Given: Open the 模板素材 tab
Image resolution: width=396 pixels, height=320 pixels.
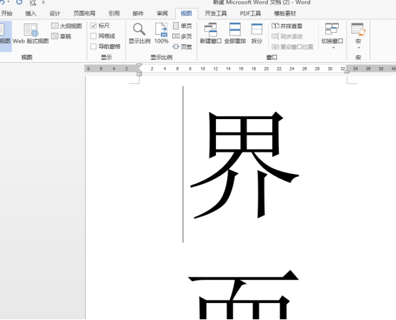Looking at the screenshot, I should tap(285, 14).
